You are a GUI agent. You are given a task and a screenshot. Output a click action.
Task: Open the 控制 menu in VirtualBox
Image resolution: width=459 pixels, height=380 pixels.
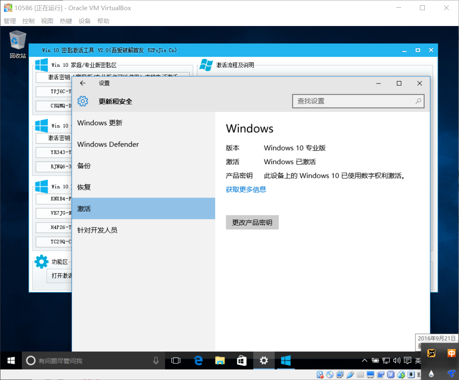28,21
